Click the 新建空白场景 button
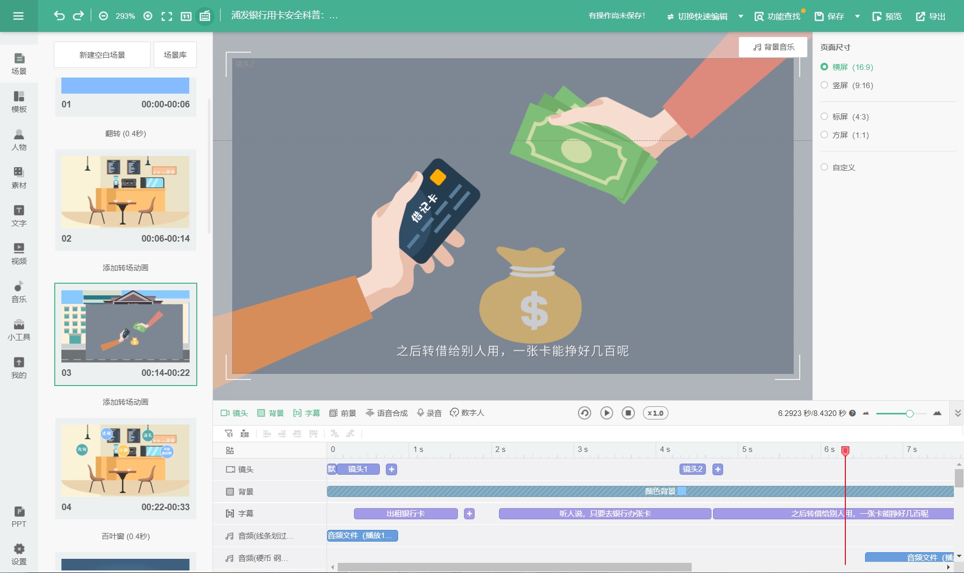This screenshot has height=573, width=964. pyautogui.click(x=102, y=55)
